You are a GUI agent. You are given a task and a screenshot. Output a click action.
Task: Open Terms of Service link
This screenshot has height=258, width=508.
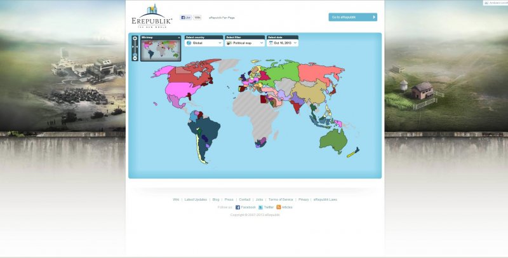281,200
